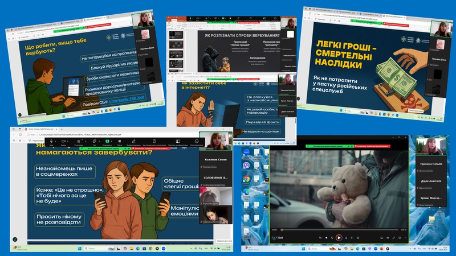Open Participants in the 'завербувати' slide Zoom toolbar
The image size is (456, 256).
point(79,141)
